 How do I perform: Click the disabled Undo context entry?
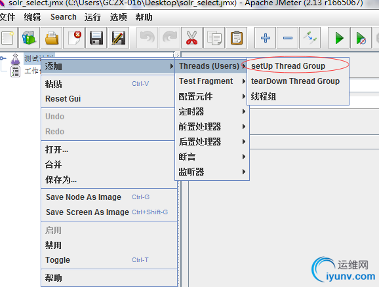[x=108, y=117]
